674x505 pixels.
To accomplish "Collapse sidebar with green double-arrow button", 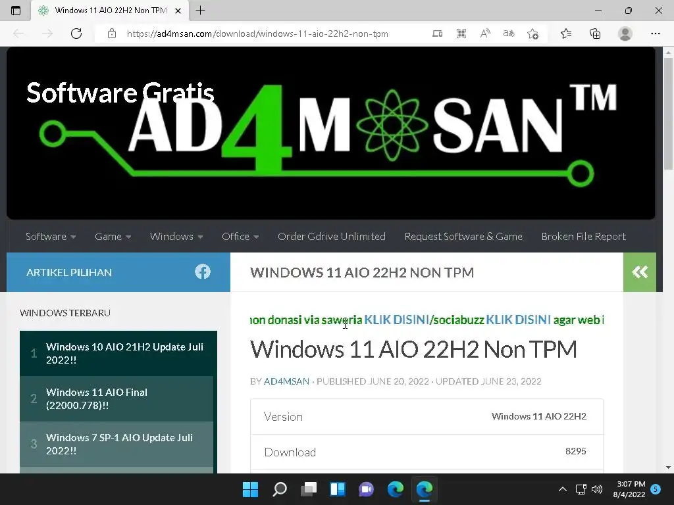I will point(640,272).
